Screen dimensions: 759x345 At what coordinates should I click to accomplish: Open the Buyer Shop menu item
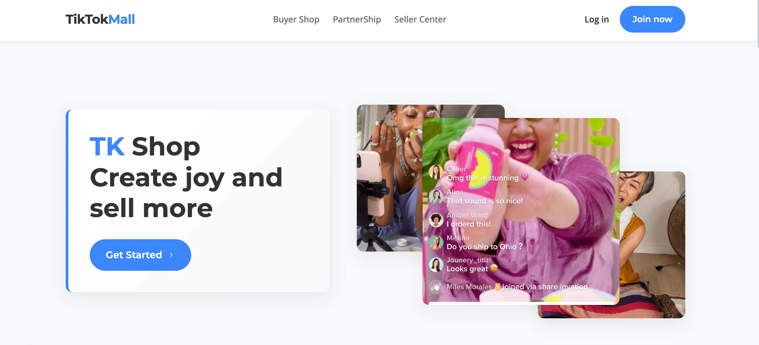coord(296,19)
